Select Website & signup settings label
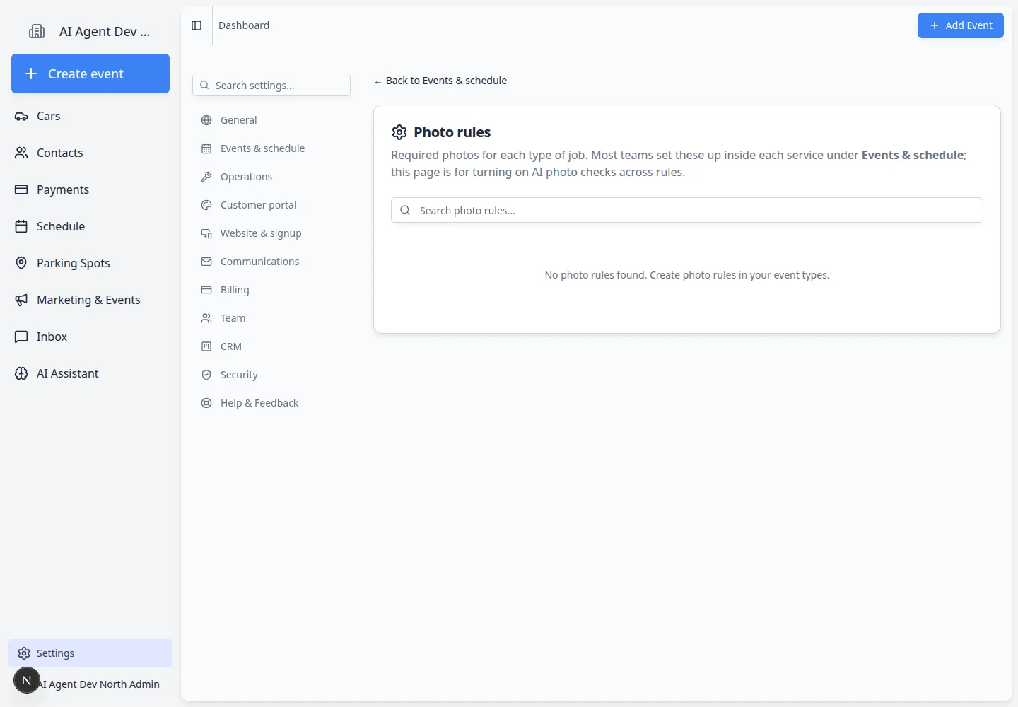This screenshot has height=707, width=1018. click(261, 233)
